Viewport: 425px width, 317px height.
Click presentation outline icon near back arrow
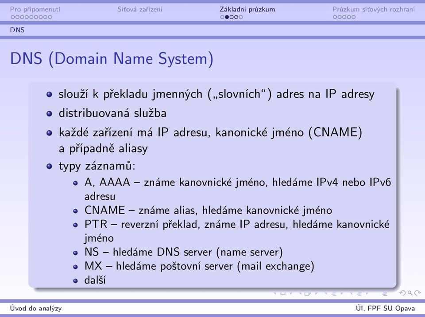(x=385, y=294)
